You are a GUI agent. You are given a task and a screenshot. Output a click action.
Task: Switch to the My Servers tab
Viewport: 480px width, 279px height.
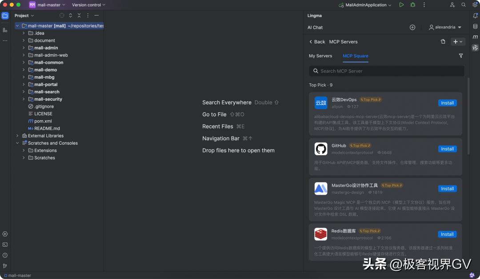(320, 56)
